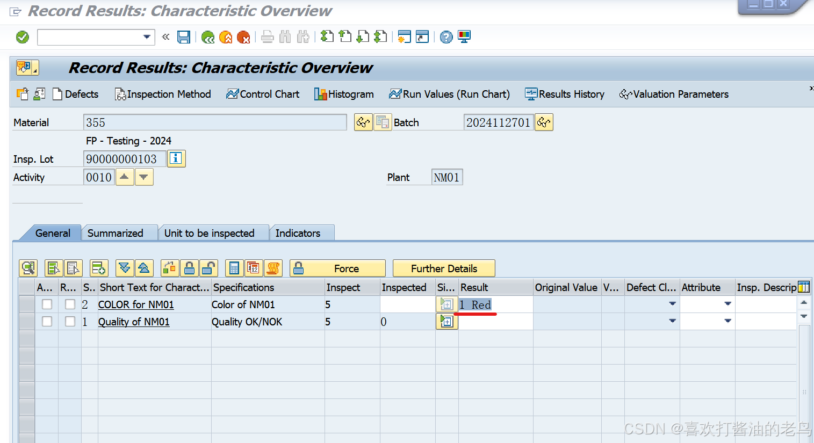Click the green checkmark Enter icon
This screenshot has height=443, width=814.
pyautogui.click(x=23, y=37)
